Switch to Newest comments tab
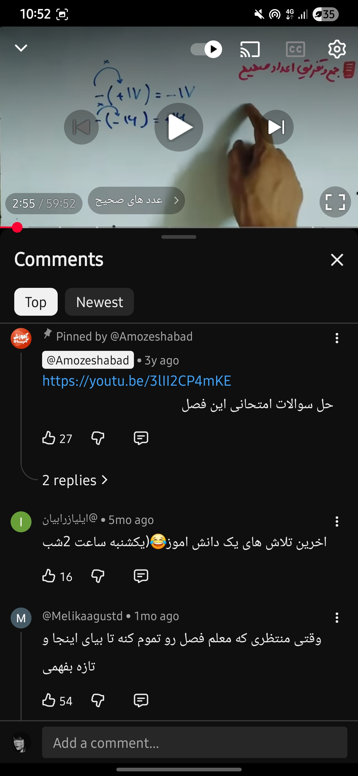 [99, 302]
